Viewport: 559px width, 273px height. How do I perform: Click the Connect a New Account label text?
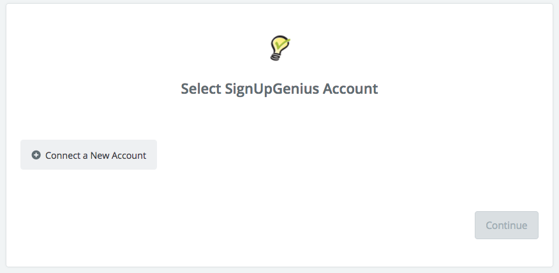click(x=96, y=156)
